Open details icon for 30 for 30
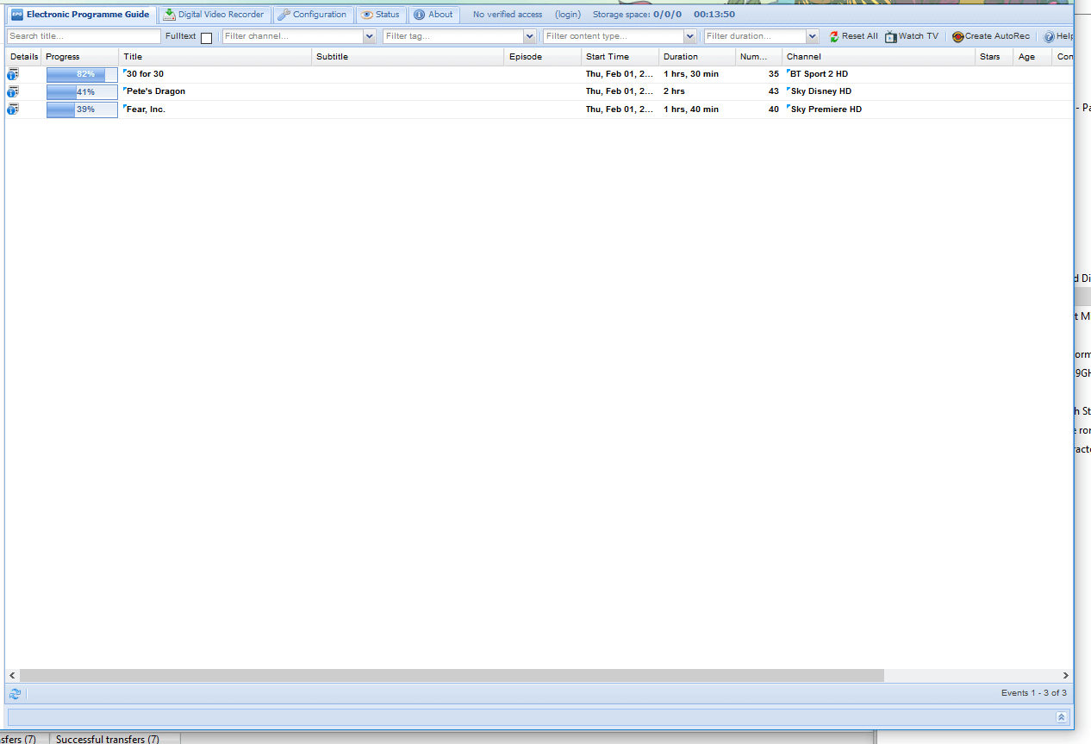Viewport: 1091px width, 744px height. pos(13,74)
